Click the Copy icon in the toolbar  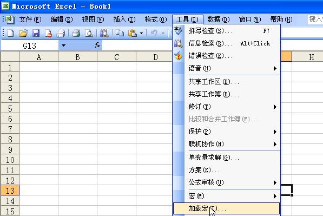click(120, 33)
